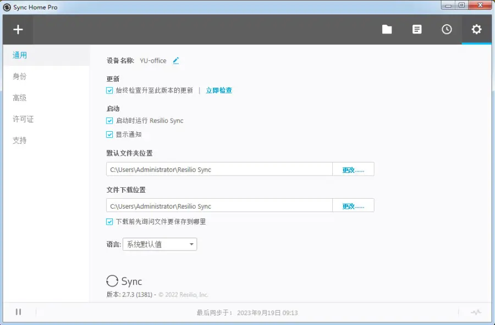This screenshot has height=325, width=495.
Task: Click the plus icon to add a folder
Action: 18,29
